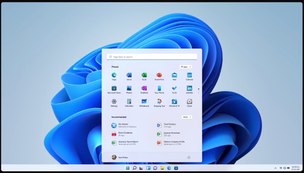Open Edge from pinned apps
The width and height of the screenshot is (304, 173).
(x=114, y=76)
